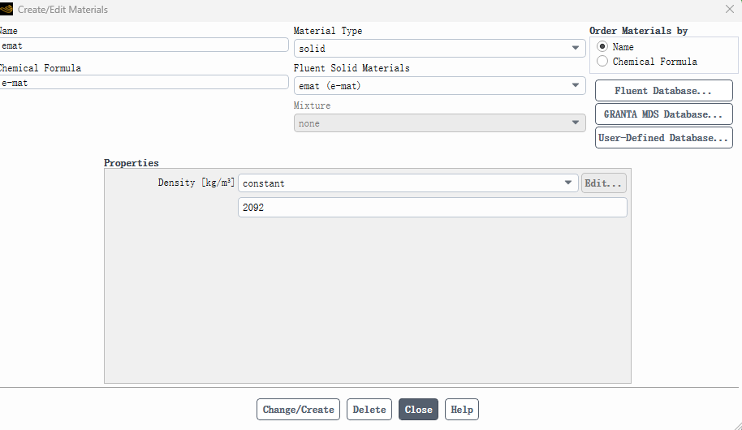Screen dimensions: 742x430
Task: Click the Delete material button
Action: pyautogui.click(x=369, y=409)
